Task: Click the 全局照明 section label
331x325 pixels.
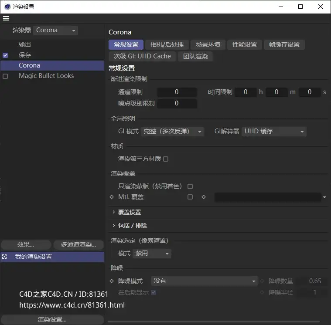Action: point(123,118)
